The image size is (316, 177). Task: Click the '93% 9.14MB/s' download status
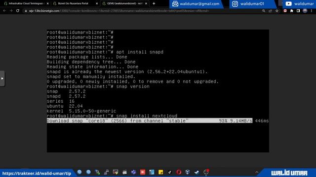[x=236, y=121]
